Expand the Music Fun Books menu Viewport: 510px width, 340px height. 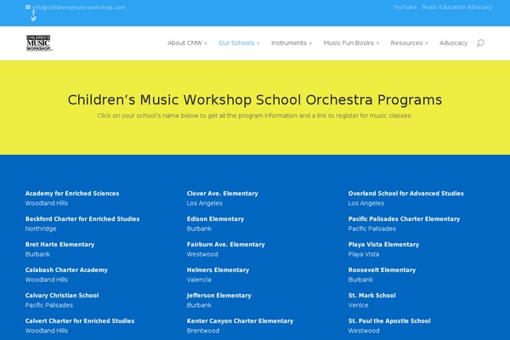click(351, 43)
